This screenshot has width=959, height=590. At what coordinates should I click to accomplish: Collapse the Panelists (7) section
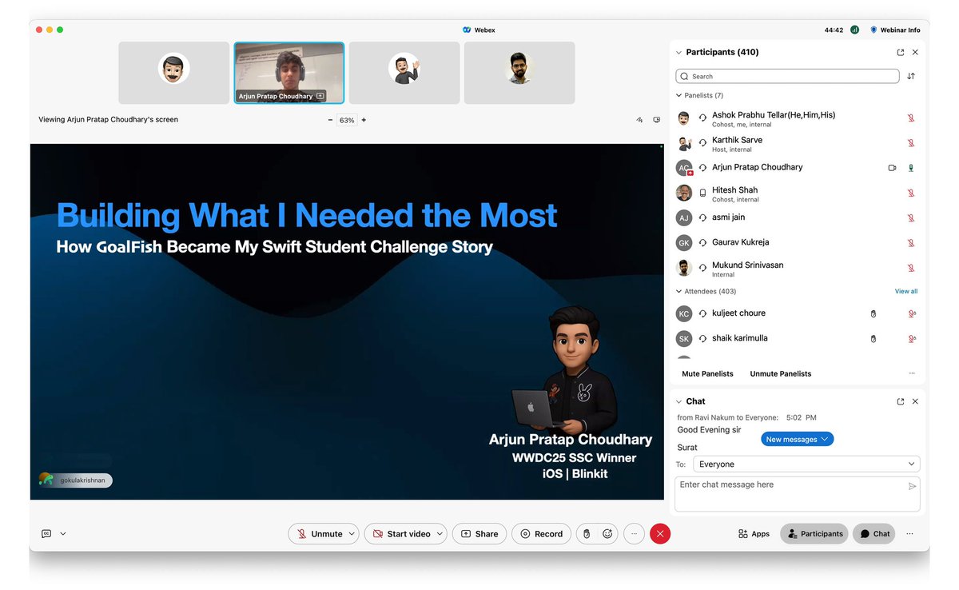(679, 95)
